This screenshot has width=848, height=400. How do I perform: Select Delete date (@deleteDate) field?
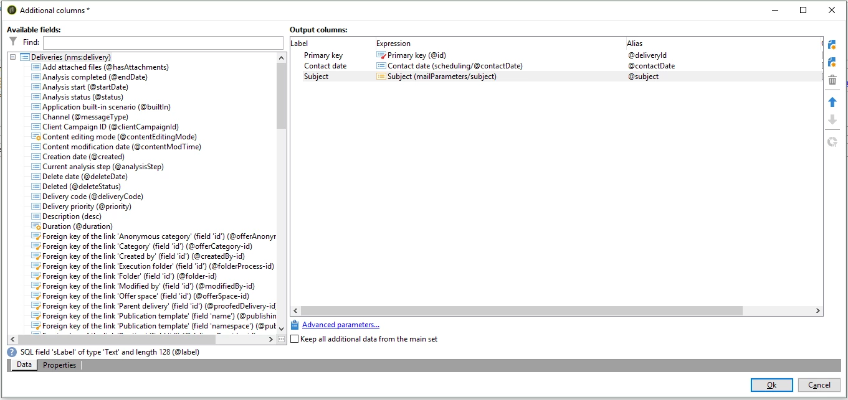coord(85,177)
